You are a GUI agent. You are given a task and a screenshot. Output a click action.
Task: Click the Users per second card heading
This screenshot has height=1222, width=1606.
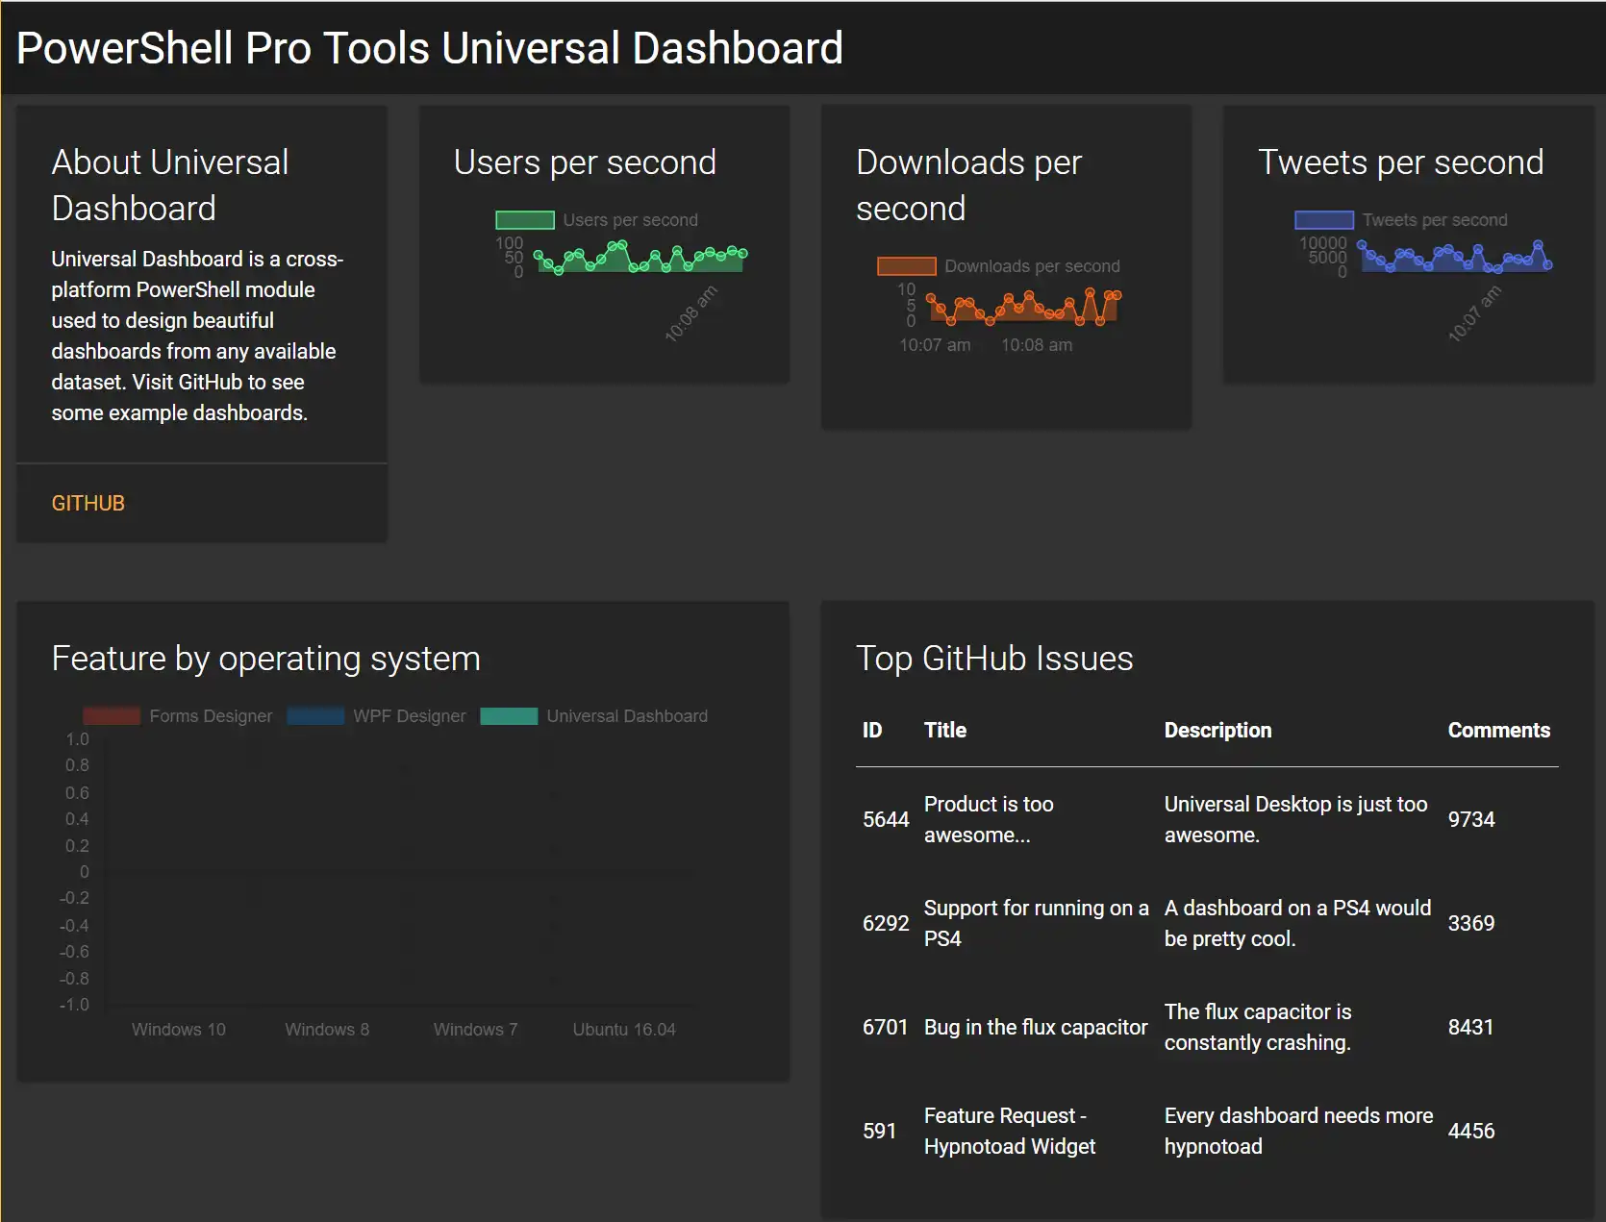click(585, 162)
